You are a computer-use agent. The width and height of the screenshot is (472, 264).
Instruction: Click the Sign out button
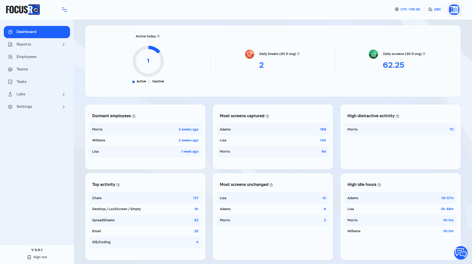pyautogui.click(x=37, y=257)
